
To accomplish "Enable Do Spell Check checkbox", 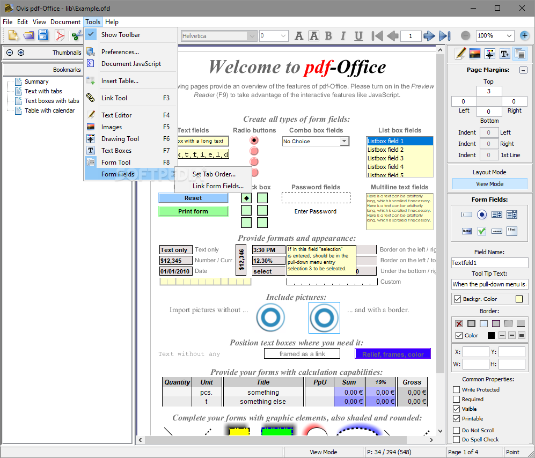I will pos(457,440).
